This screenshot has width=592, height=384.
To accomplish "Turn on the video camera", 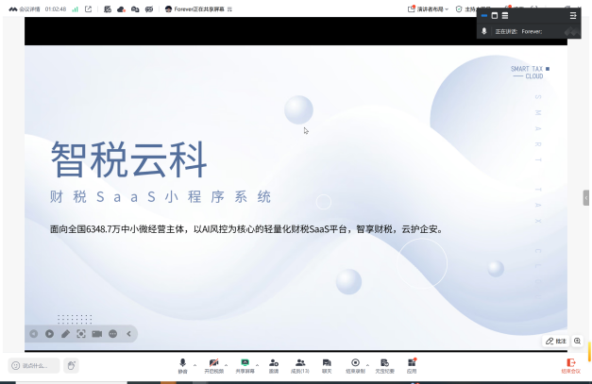I will [213, 365].
